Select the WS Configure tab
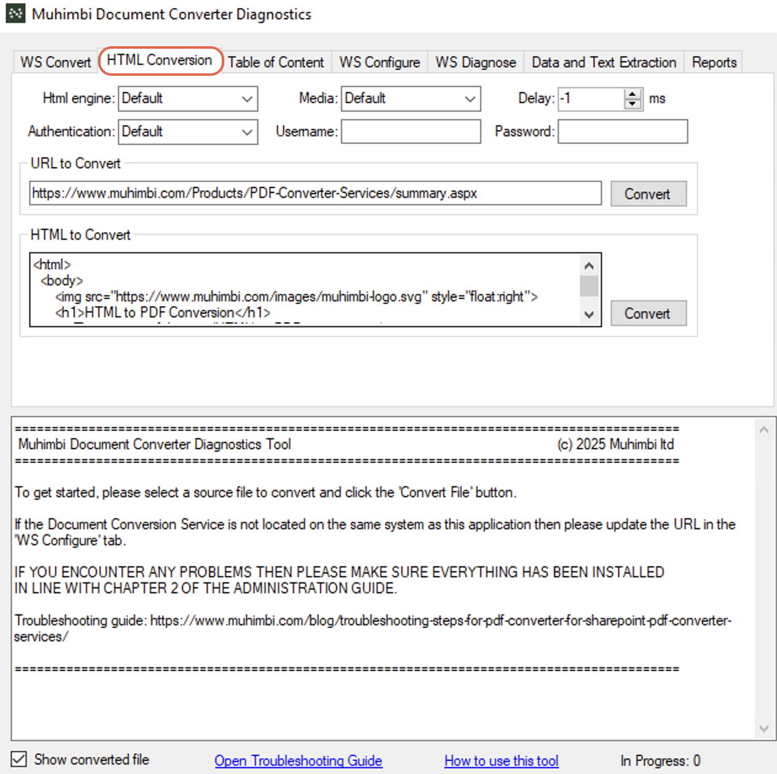 point(380,62)
